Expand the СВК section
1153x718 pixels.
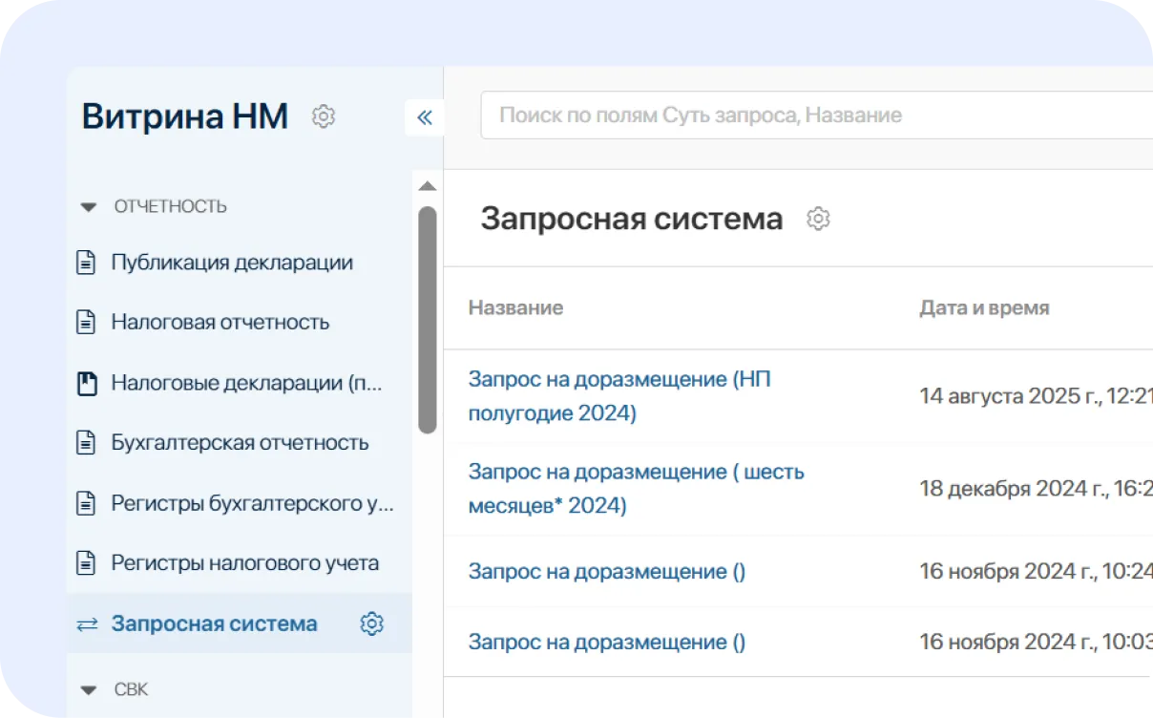[88, 689]
